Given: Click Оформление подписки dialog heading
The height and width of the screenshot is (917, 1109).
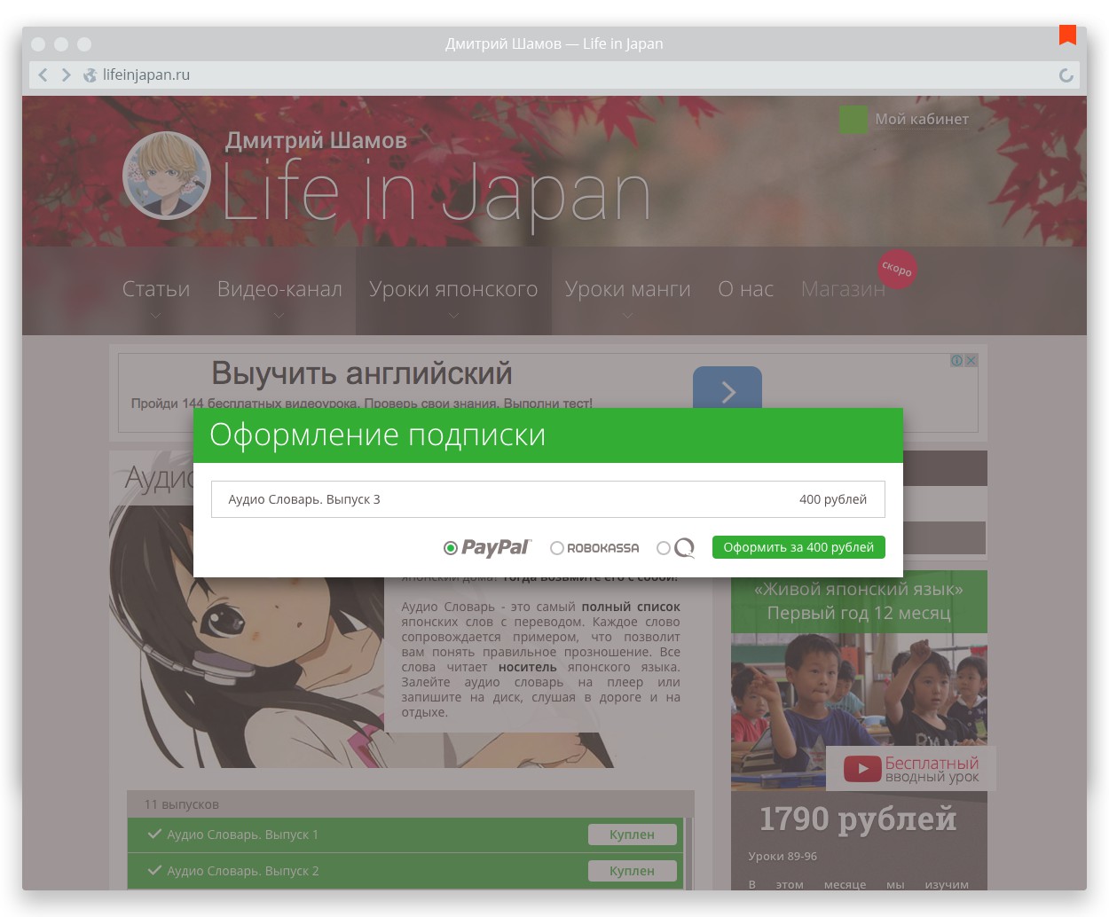Looking at the screenshot, I should coord(378,435).
